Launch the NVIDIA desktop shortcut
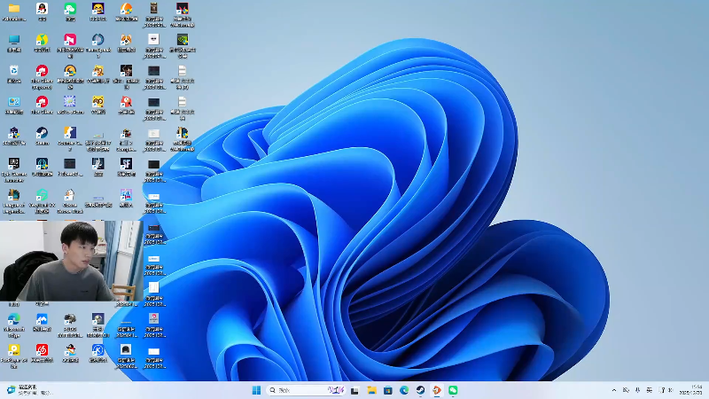 click(x=182, y=41)
